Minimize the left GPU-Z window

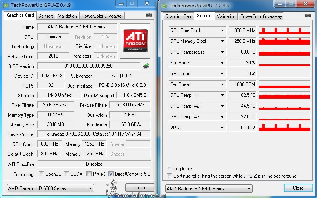click(121, 4)
